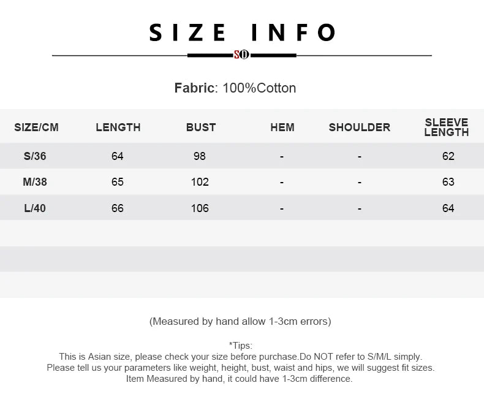The image size is (484, 410).
Task: Click bust value 98 for S/36
Action: 200,156
